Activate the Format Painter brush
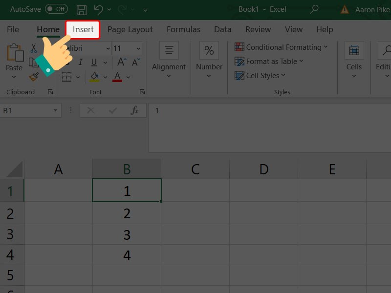This screenshot has width=391, height=293. 34,77
